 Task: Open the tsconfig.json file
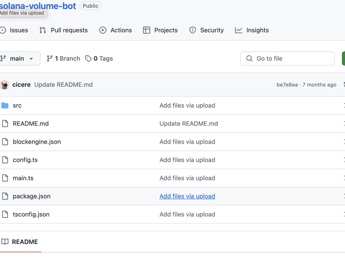coord(31,214)
